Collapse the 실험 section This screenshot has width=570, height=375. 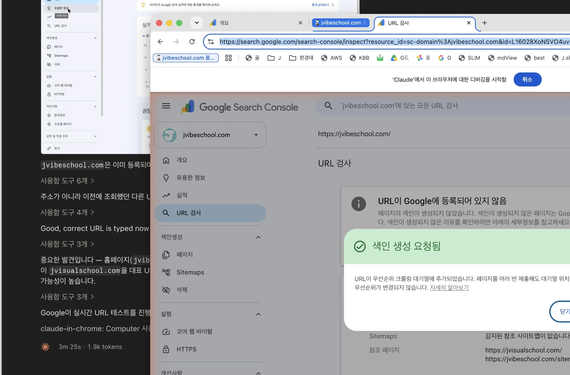click(x=258, y=314)
